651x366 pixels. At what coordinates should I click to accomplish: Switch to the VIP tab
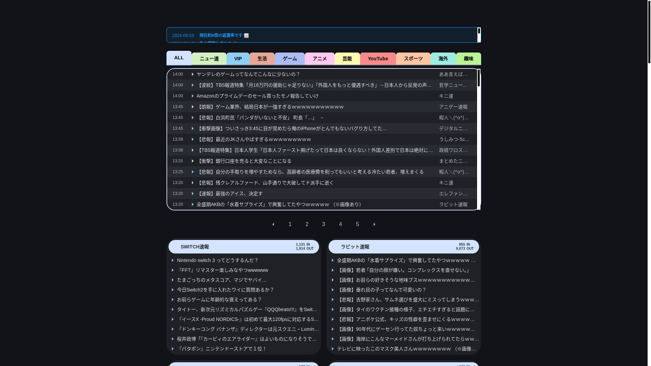click(238, 59)
